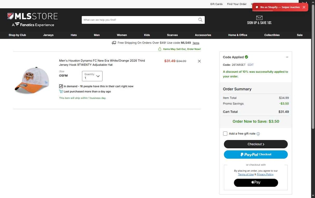315x198 pixels.
Task: Open the Collectibles menu
Action: 272,35
